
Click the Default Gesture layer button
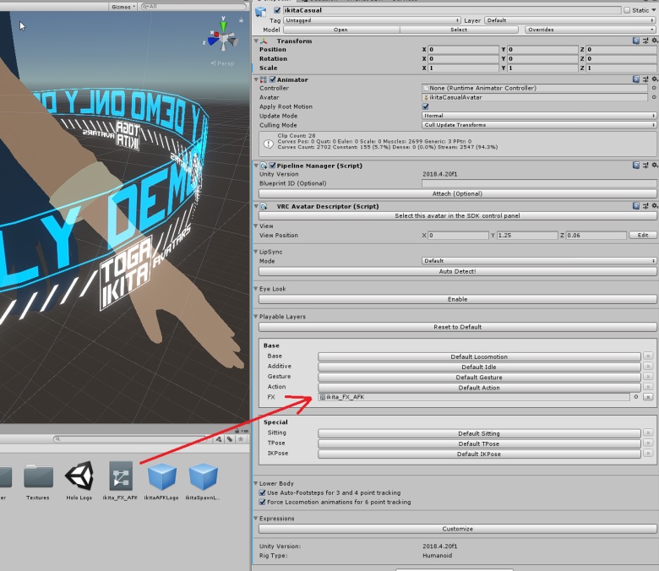click(479, 378)
